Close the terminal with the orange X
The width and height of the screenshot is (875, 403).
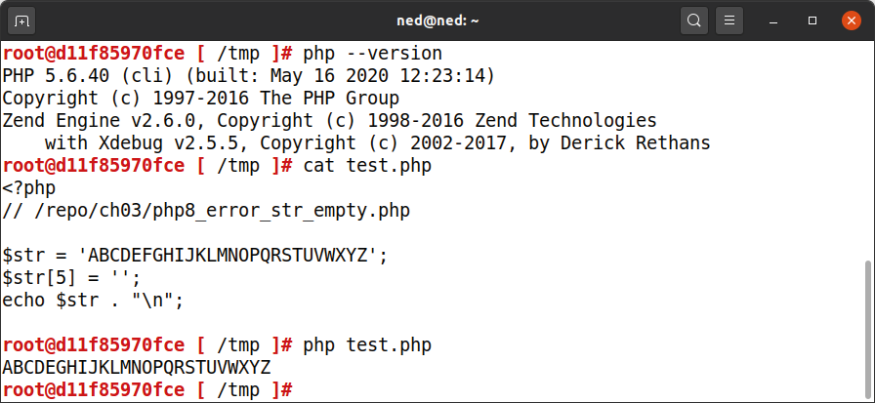[x=851, y=21]
